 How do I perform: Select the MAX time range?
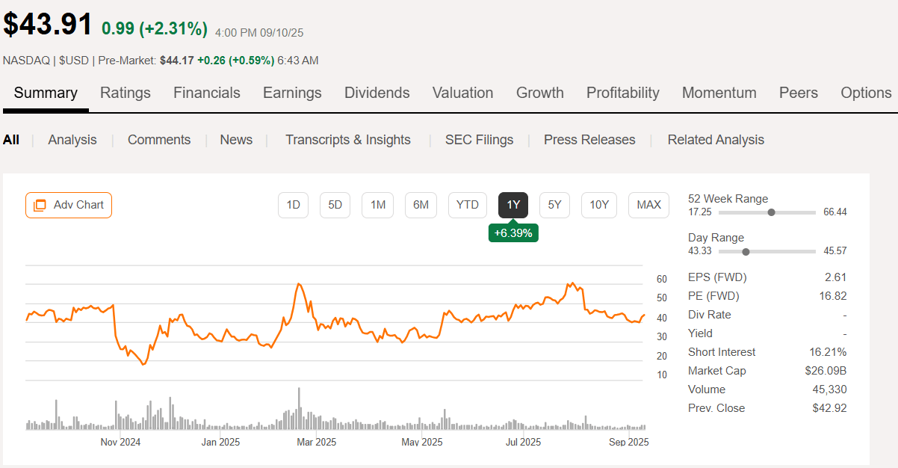coord(648,205)
